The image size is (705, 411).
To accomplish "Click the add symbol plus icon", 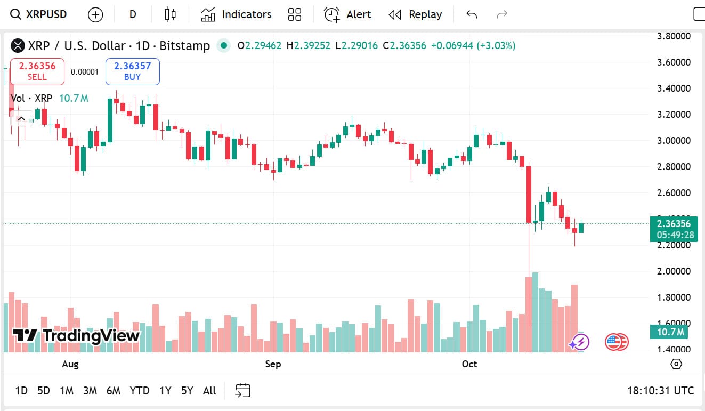I will click(95, 14).
